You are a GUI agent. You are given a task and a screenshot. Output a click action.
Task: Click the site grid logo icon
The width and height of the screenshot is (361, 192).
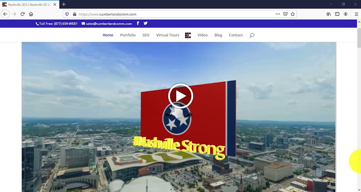[188, 35]
